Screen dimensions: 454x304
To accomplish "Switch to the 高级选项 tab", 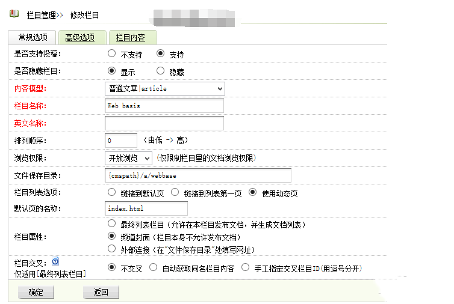I will point(80,37).
